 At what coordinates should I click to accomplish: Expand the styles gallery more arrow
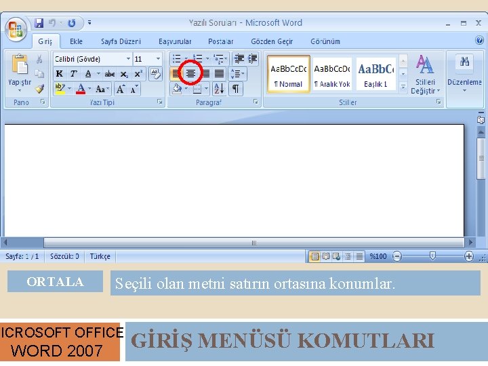(x=403, y=87)
